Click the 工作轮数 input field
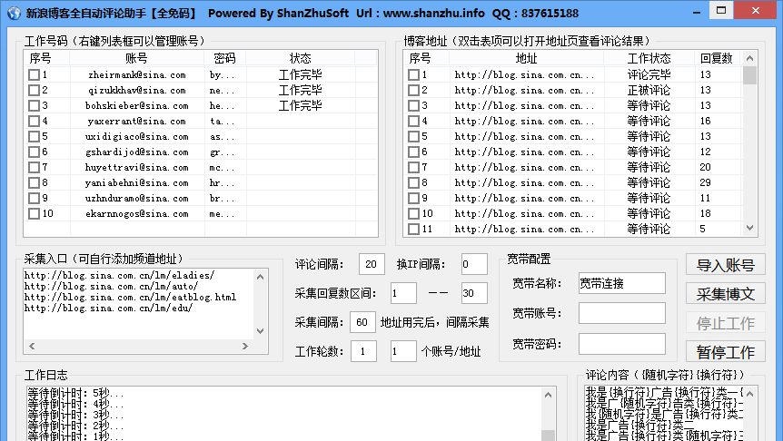Screen dimensions: 783x441 [363, 351]
